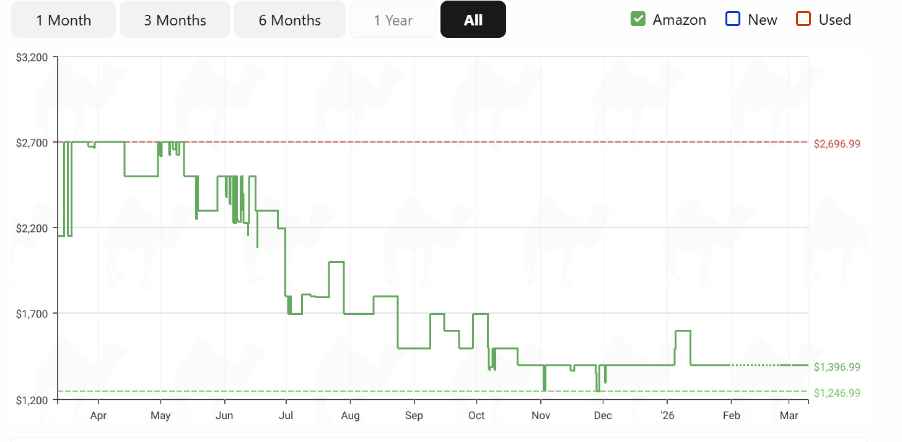Turn on the Used price checkbox

point(803,19)
